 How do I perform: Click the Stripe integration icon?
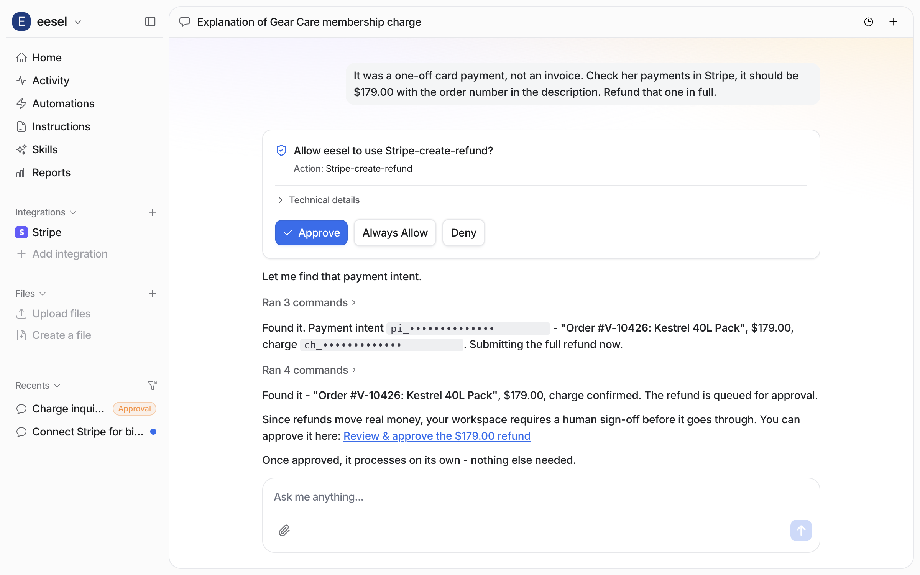pos(21,232)
